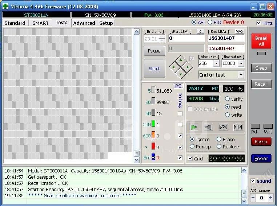The height and width of the screenshot is (206, 277).
Task: Toggle the sound checkbox
Action: tap(253, 181)
